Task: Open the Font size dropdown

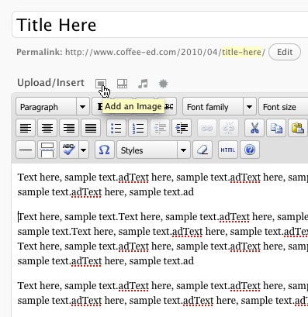Action: tap(283, 106)
